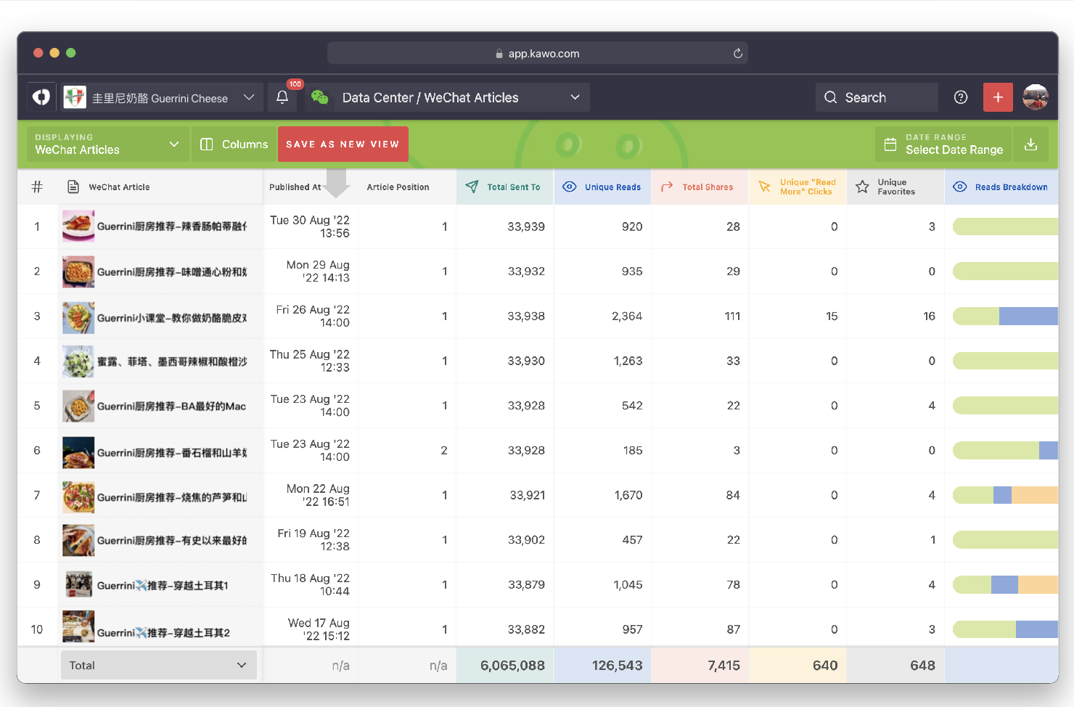Click the notification bell icon
This screenshot has height=707, width=1074.
pyautogui.click(x=282, y=97)
